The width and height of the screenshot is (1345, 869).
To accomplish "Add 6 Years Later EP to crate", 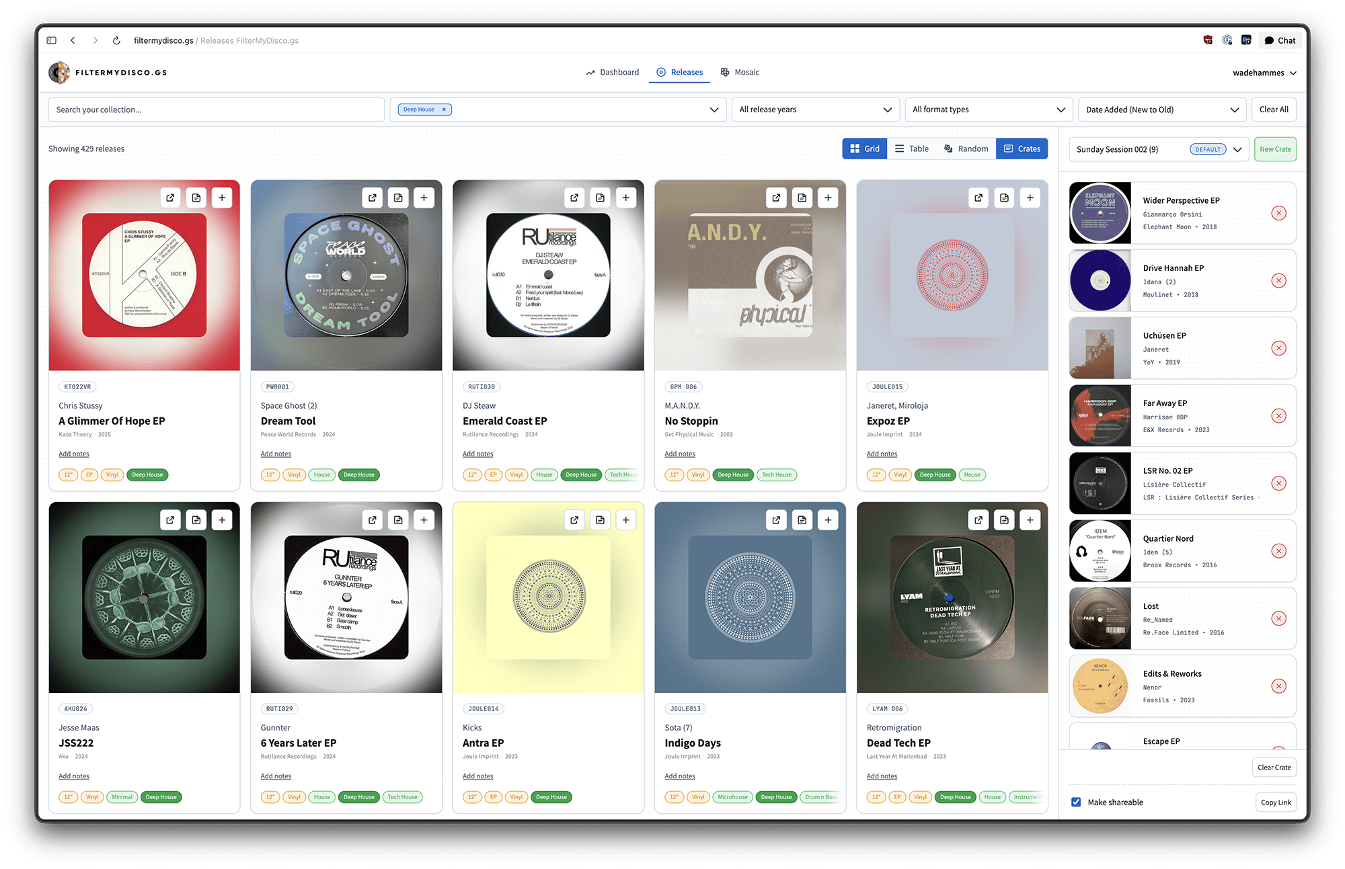I will [424, 520].
